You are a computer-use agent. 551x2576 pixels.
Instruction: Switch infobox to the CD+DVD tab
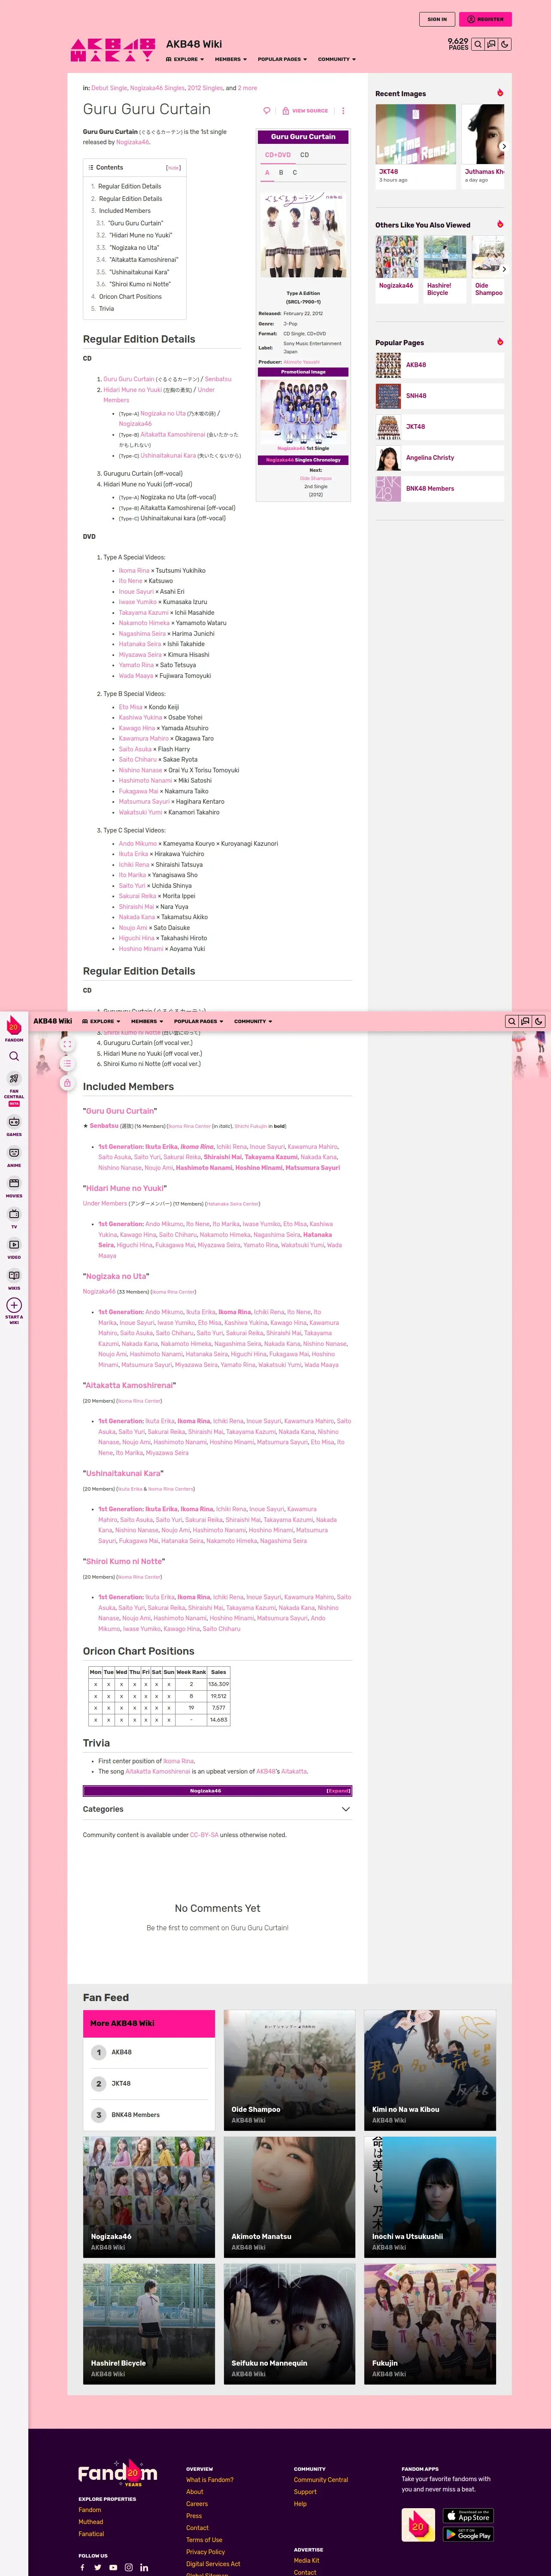[278, 155]
